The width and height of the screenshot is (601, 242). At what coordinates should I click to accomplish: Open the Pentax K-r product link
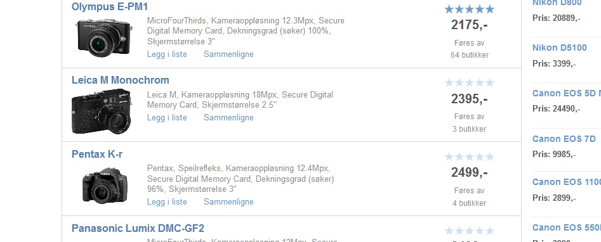coord(97,155)
